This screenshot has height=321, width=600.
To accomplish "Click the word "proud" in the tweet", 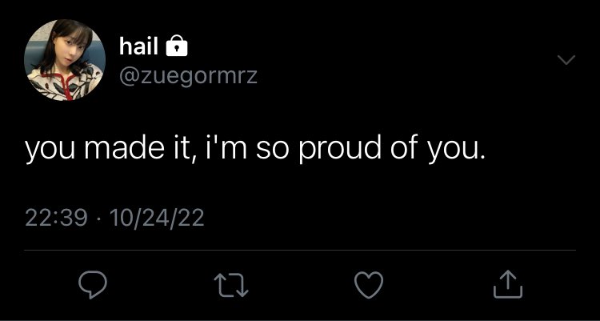I will pyautogui.click(x=339, y=150).
